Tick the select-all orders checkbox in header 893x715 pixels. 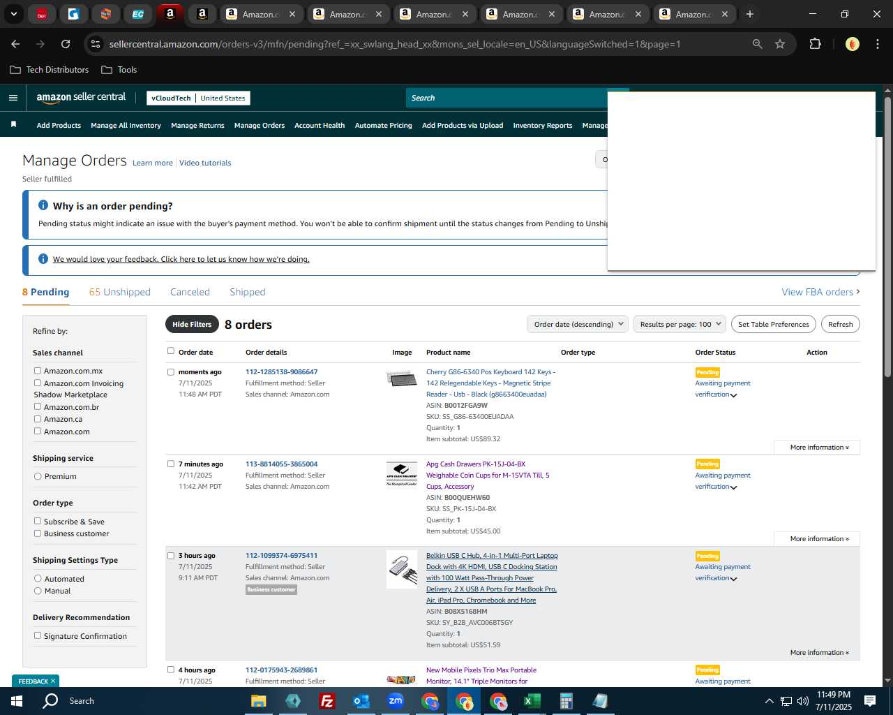171,351
